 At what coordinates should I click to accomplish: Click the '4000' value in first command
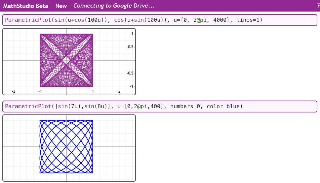point(220,20)
